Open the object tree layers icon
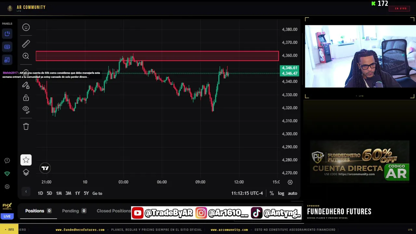This screenshot has width=416, height=234. coord(26,172)
